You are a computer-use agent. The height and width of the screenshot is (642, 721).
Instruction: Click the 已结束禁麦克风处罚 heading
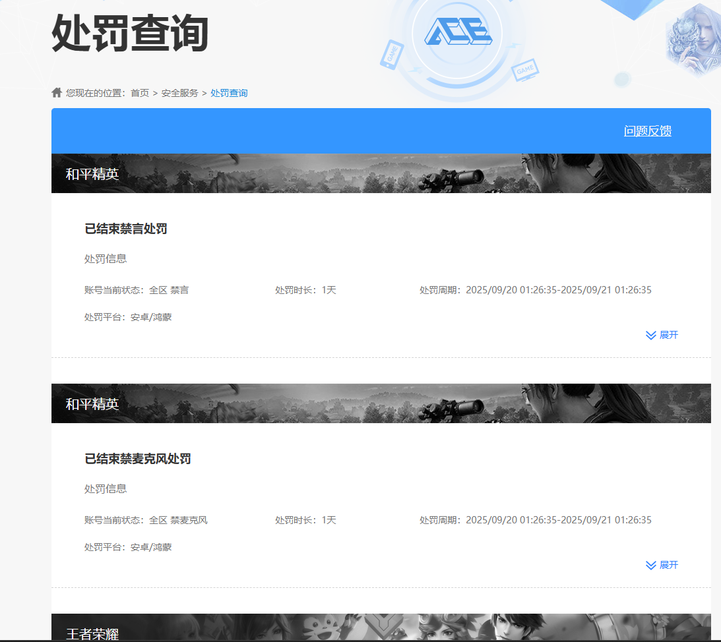138,459
